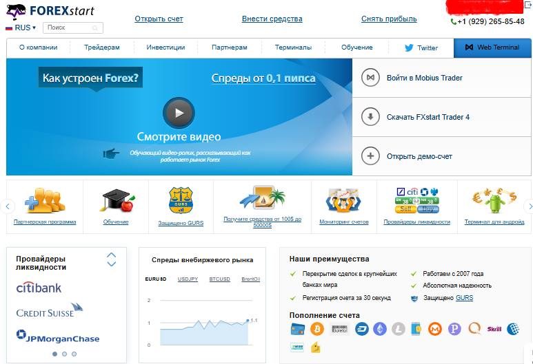This screenshot has width=533, height=364.
Task: Open the Web Terminal tab
Action: coord(492,47)
